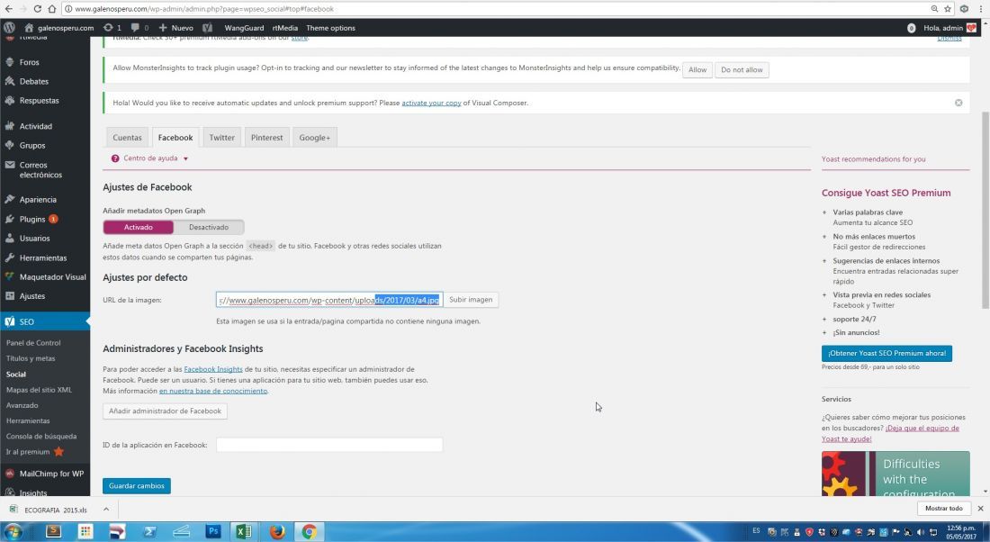Open Herramientas with wrench icon in sidebar

click(42, 257)
